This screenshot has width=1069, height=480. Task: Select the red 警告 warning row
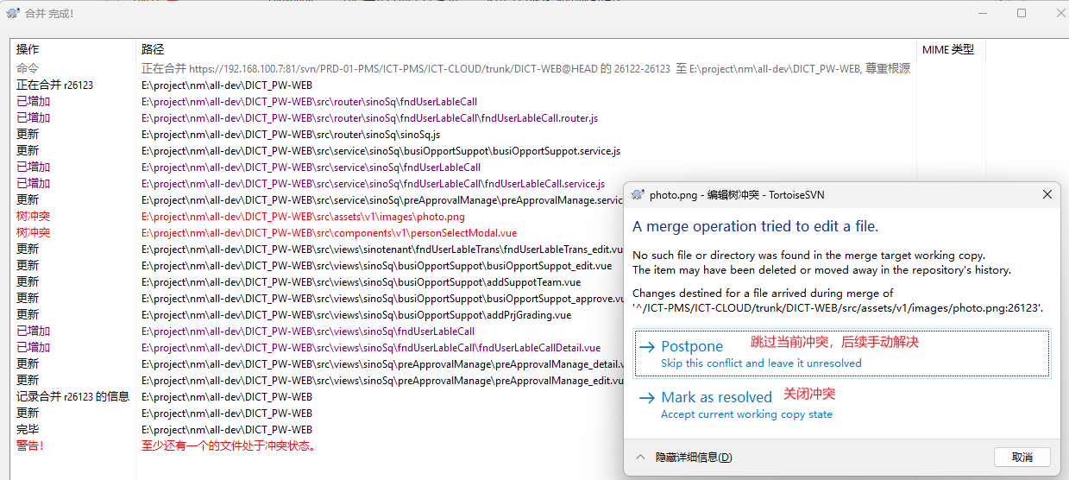[229, 446]
